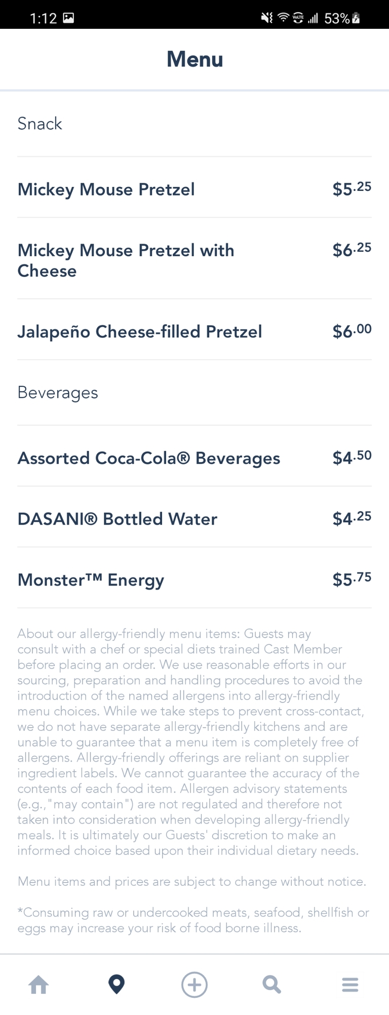Viewport: 389px width, 1015px height.
Task: Tap the $6.00 pretzel price
Action: tap(352, 331)
